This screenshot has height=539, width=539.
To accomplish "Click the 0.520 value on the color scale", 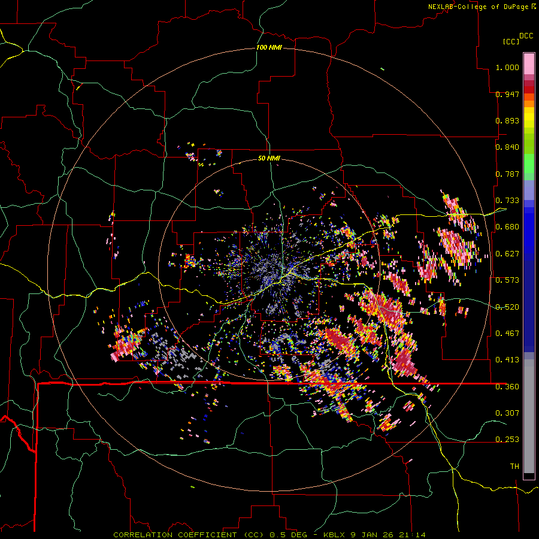I will tap(507, 307).
